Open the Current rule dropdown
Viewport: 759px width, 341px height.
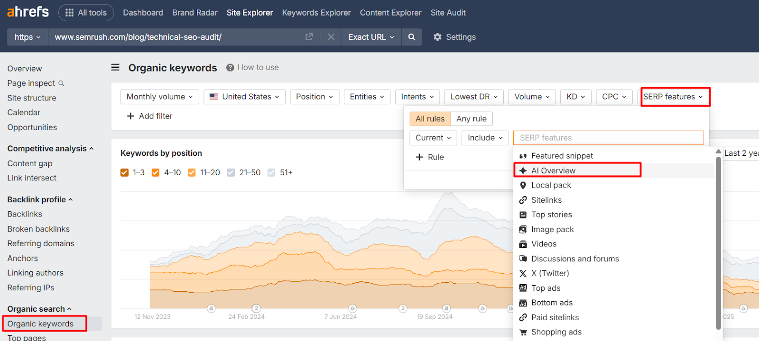[434, 138]
